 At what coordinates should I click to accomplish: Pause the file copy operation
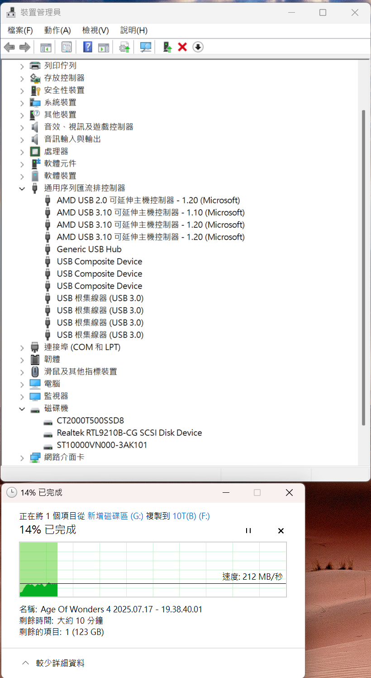click(248, 530)
